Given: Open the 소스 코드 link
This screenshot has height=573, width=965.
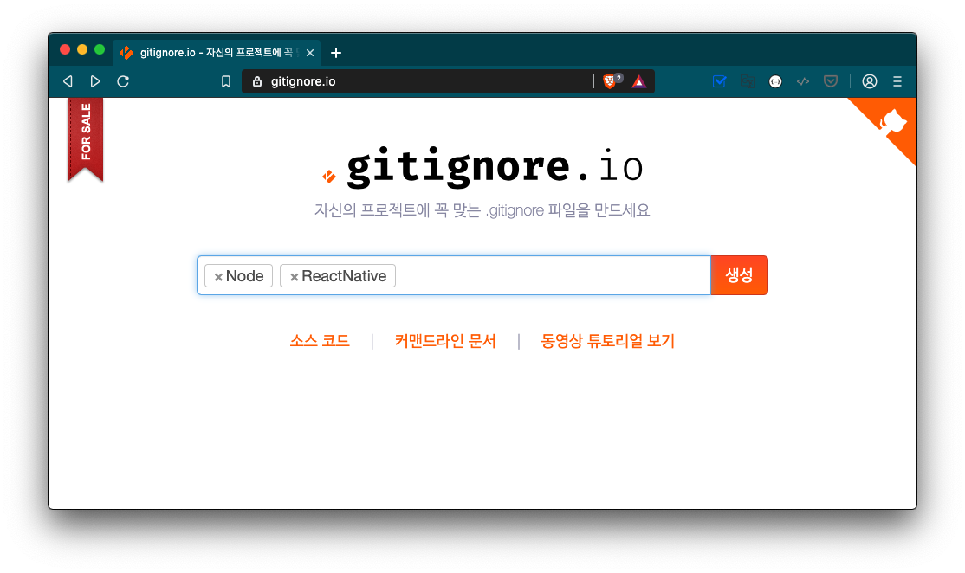Looking at the screenshot, I should tap(320, 341).
